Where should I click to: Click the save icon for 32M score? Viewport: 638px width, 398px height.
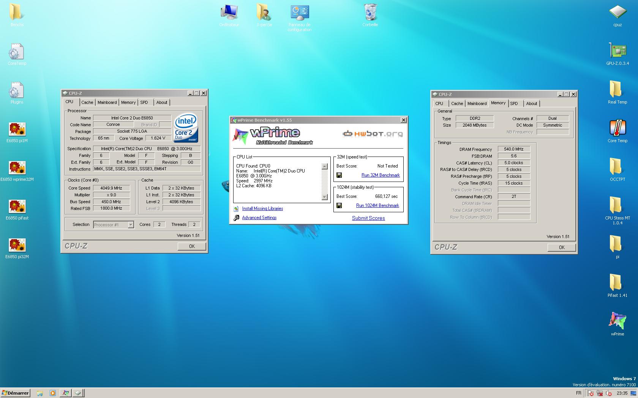tap(339, 175)
